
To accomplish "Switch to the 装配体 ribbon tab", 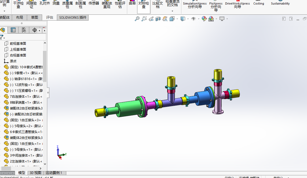I will pos(5,17).
